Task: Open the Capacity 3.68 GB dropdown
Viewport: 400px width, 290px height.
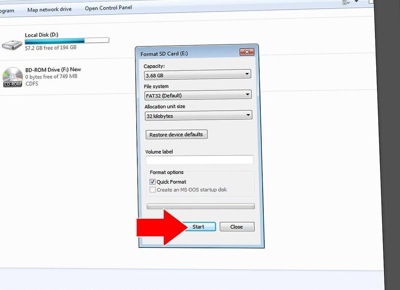Action: coord(197,74)
